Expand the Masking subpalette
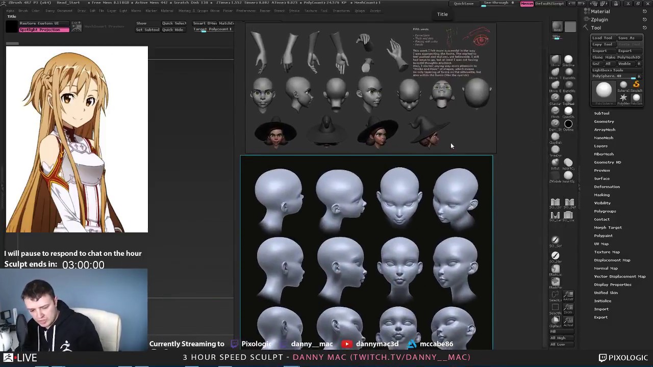 click(602, 195)
